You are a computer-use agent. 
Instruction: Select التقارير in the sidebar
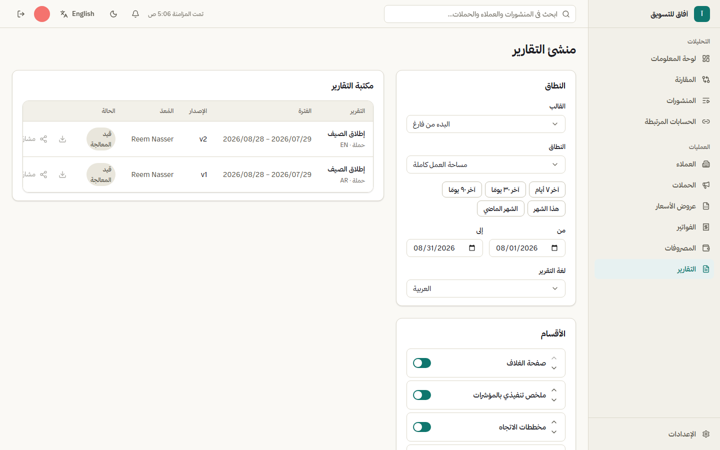point(654,269)
